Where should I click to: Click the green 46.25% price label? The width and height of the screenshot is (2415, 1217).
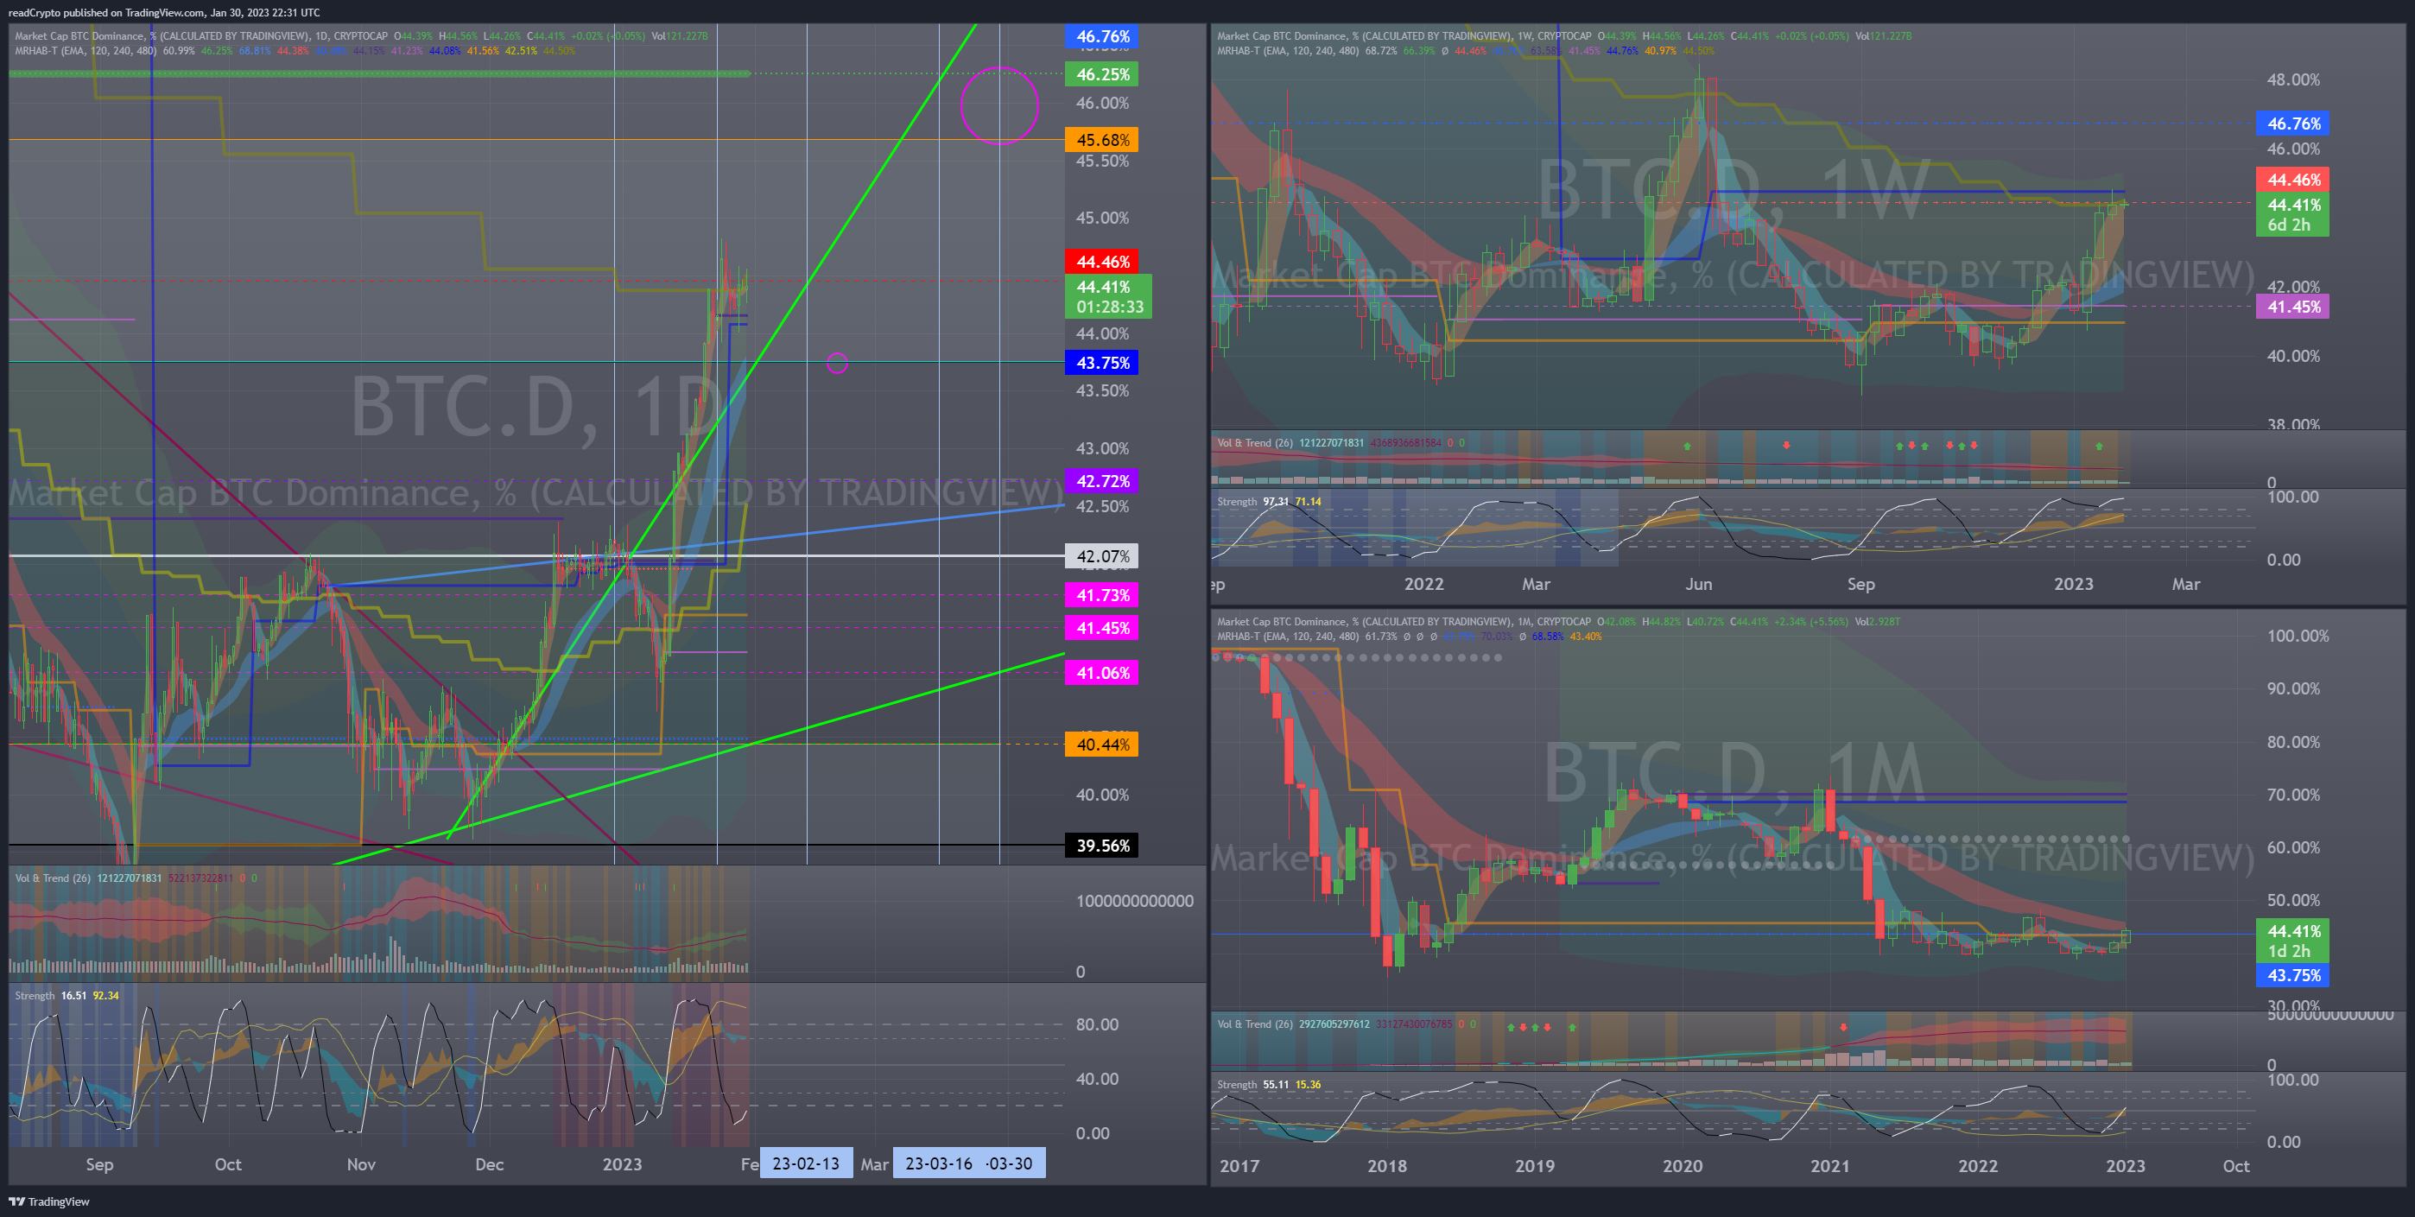click(x=1102, y=74)
